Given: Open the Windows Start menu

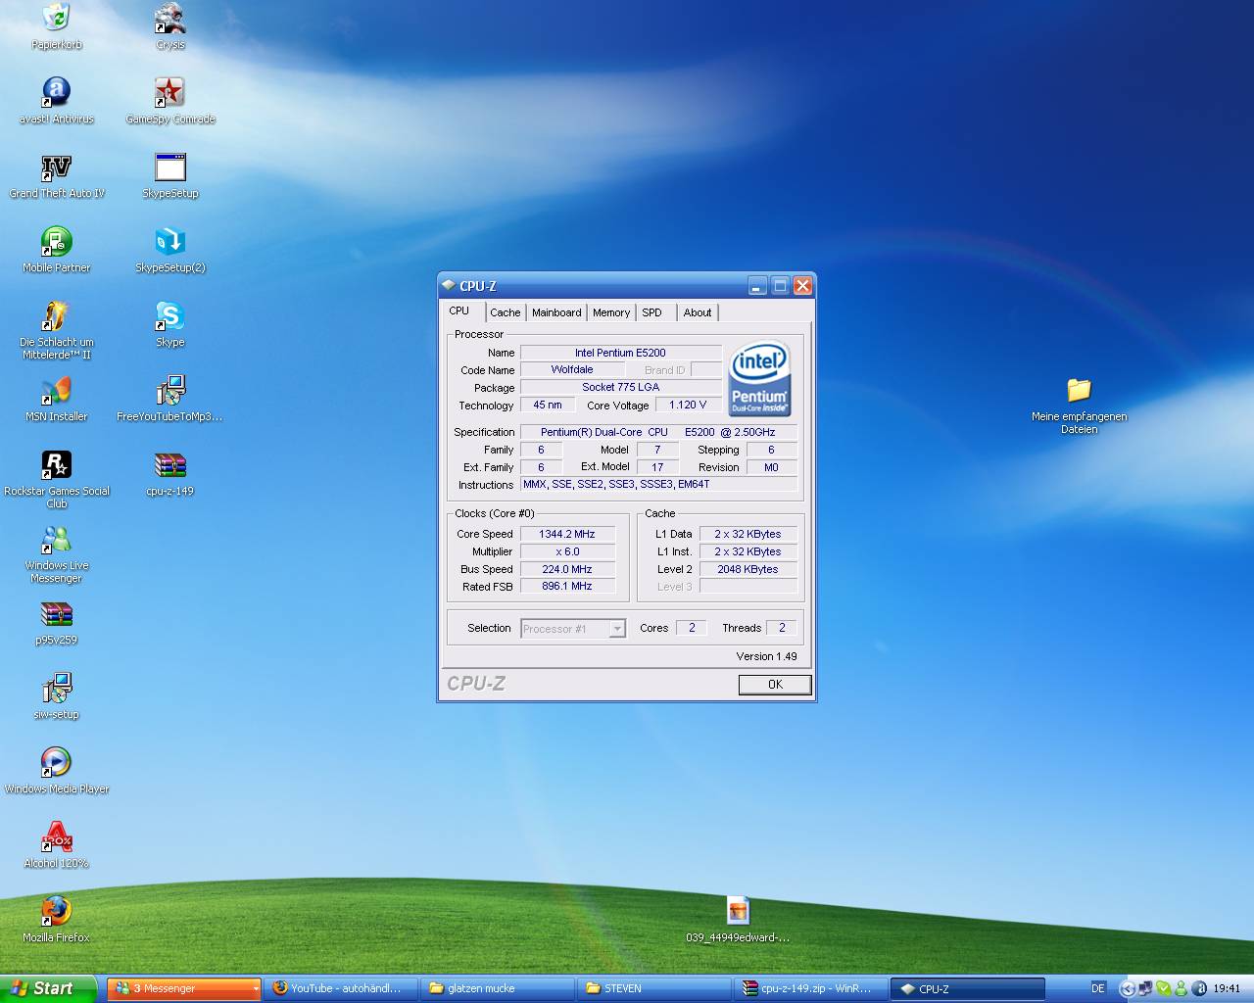Looking at the screenshot, I should (x=48, y=989).
